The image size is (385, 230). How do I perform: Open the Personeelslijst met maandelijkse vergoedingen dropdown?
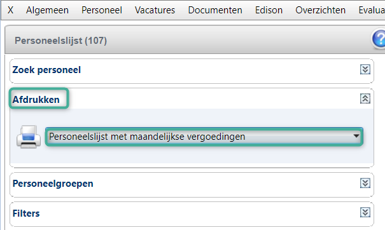(x=204, y=137)
